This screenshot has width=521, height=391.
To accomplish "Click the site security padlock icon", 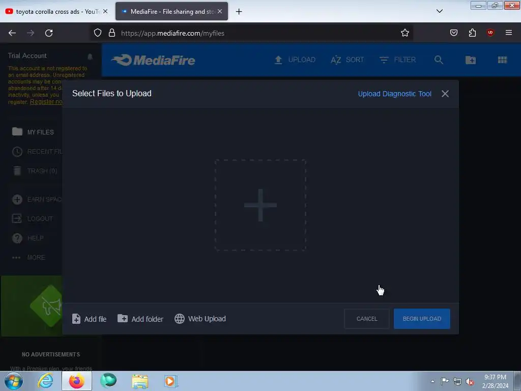I will [x=112, y=33].
